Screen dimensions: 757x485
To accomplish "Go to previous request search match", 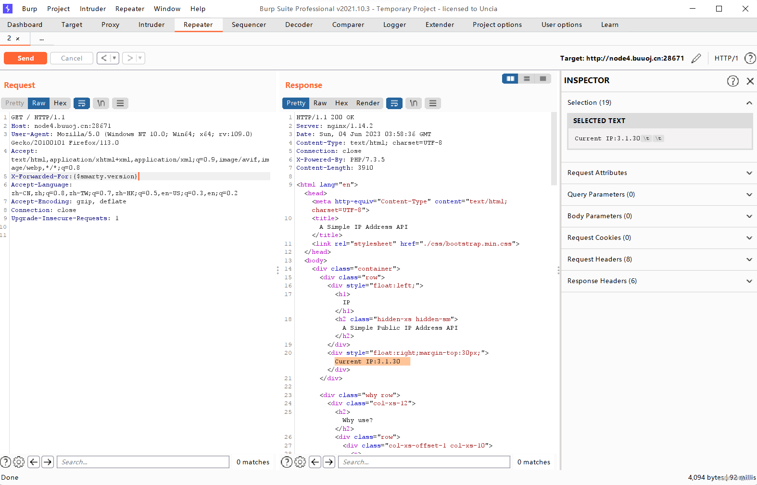I will (34, 462).
